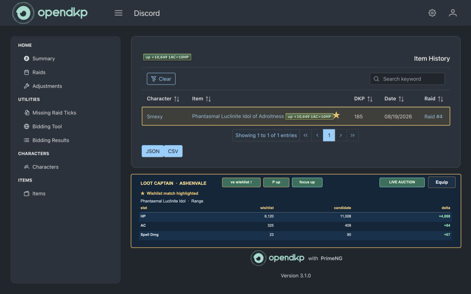Open Phantasmal Luclinite Idol of Adroitness link
This screenshot has height=294, width=471.
[x=238, y=116]
